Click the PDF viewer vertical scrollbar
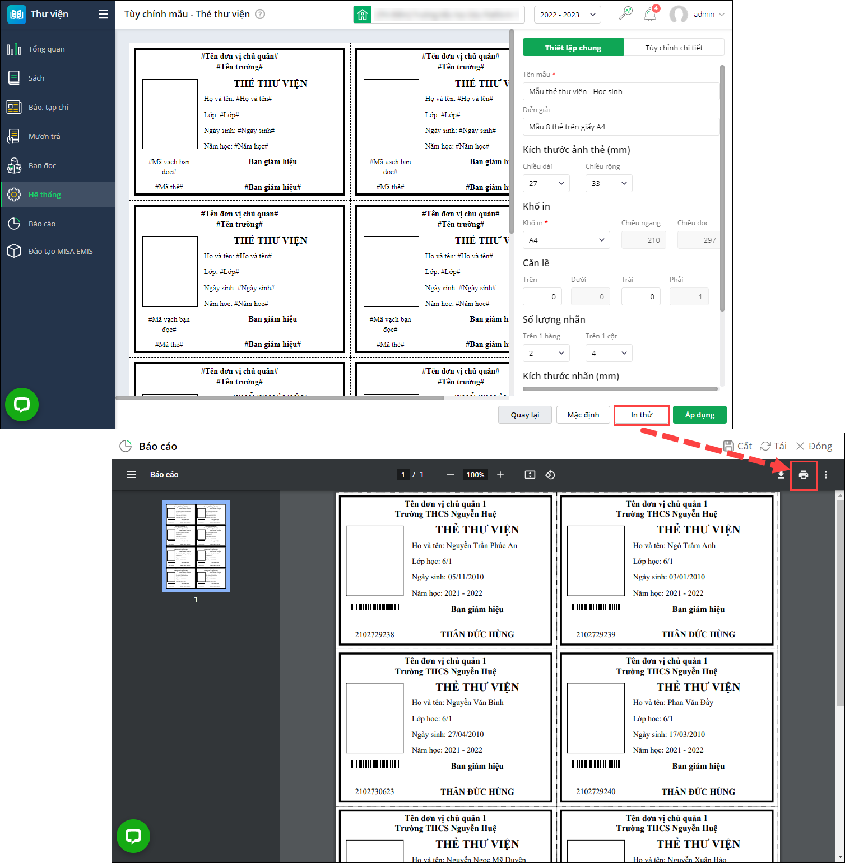Viewport: 845px width, 863px height. 840,602
